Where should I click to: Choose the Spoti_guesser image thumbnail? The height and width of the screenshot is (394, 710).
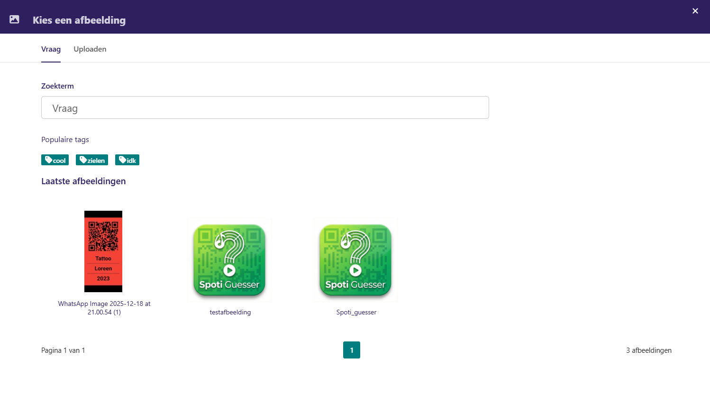(355, 260)
